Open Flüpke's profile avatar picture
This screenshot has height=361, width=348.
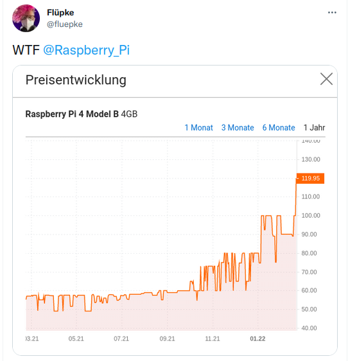26,18
